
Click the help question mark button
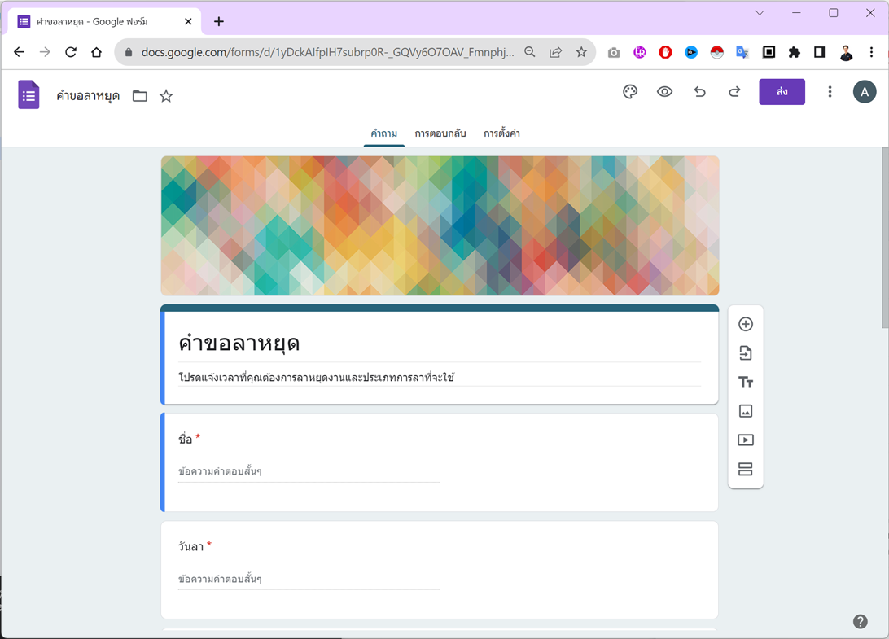coord(860,621)
